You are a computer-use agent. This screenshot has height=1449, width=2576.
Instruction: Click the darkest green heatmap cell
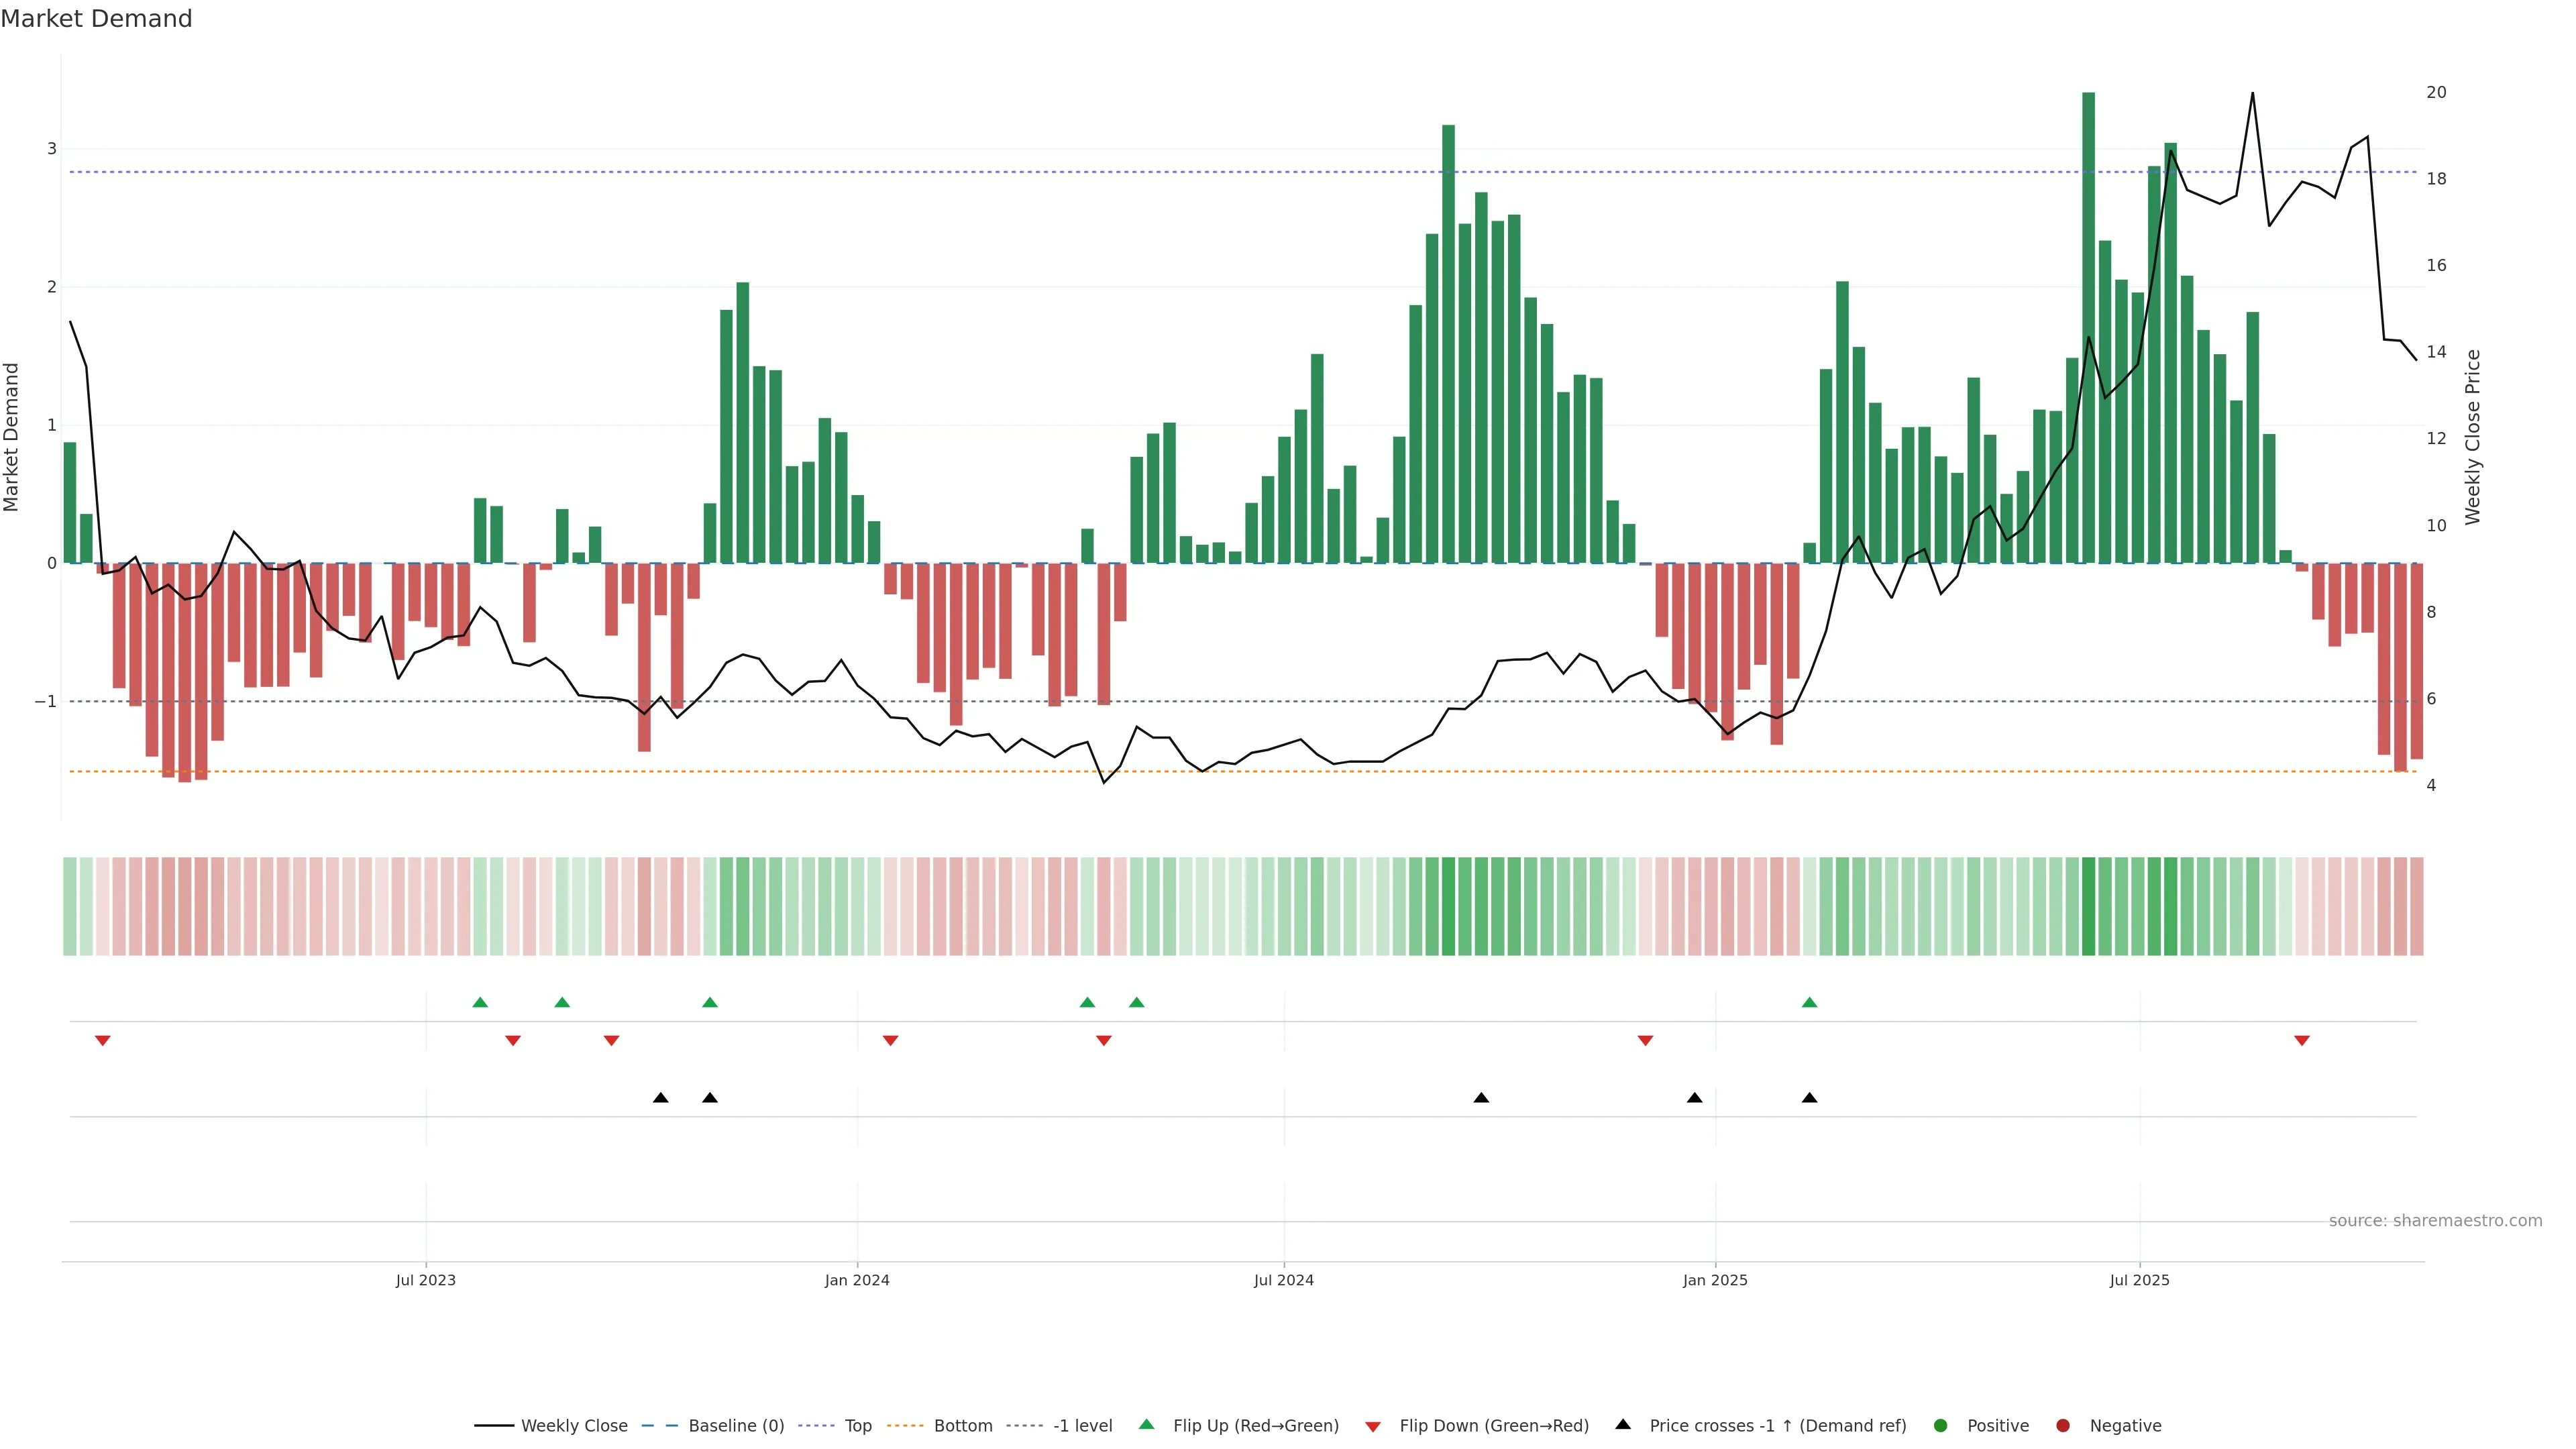pos(2088,906)
